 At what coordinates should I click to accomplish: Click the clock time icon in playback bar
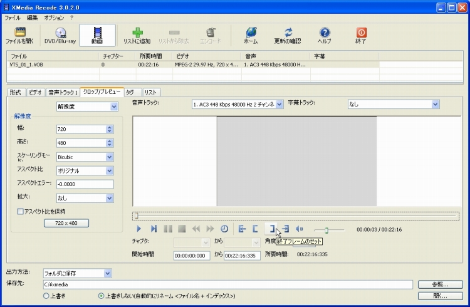[224, 229]
